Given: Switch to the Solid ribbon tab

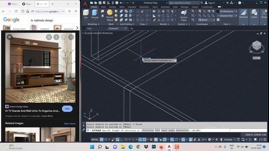Looking at the screenshot, I should tap(103, 7).
